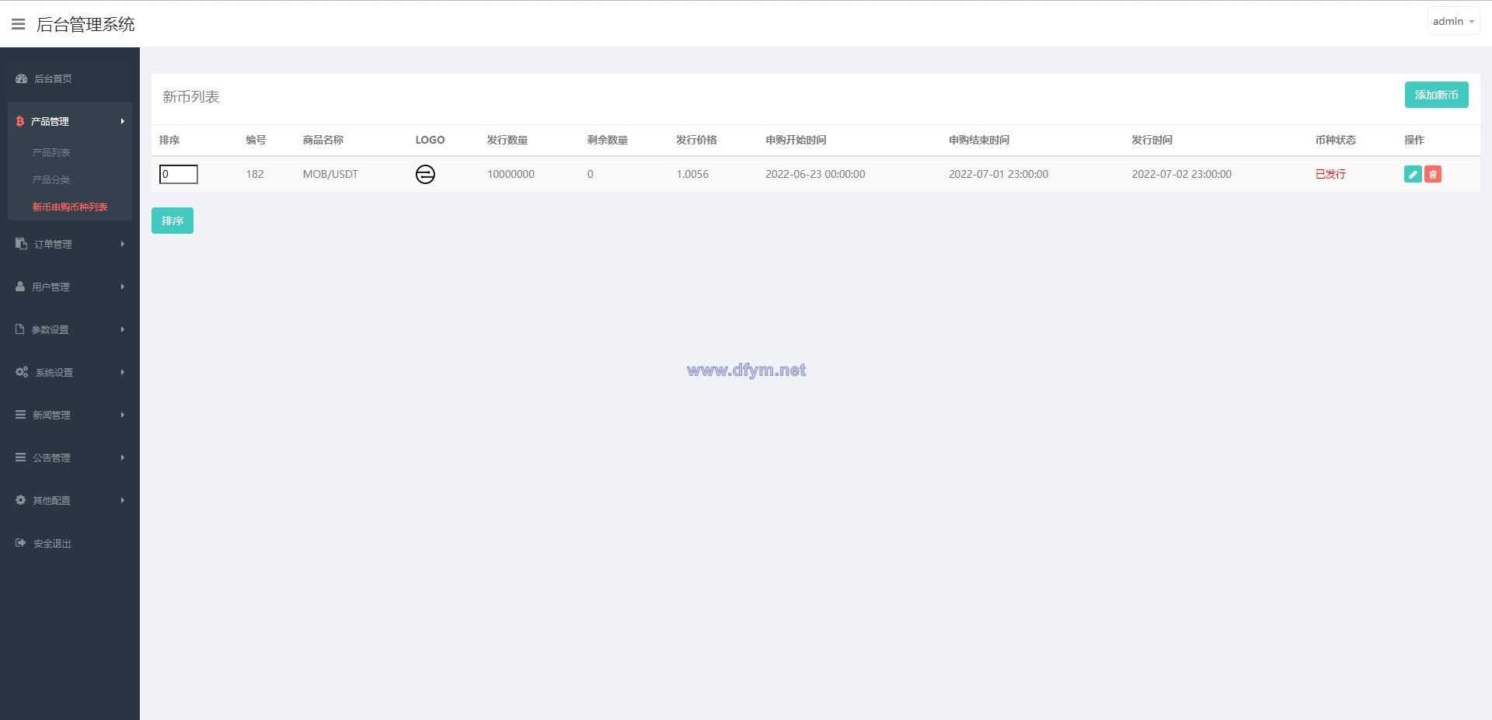The image size is (1492, 720).
Task: Click the 2022-07-02 23:00:00 issue time
Action: [1181, 174]
